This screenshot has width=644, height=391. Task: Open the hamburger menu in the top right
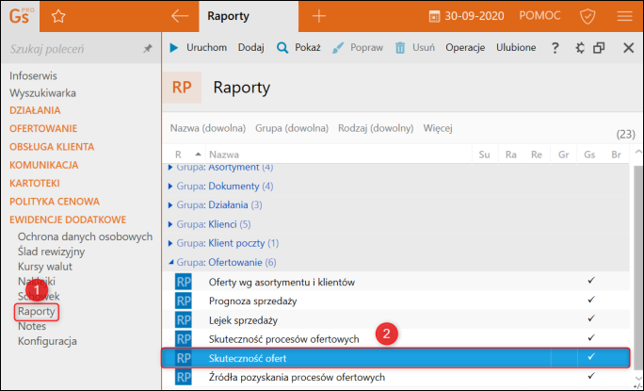click(x=624, y=16)
